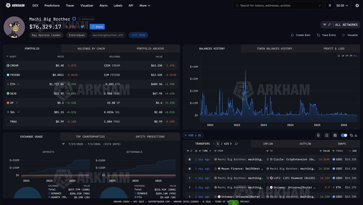Click the Share button
The height and width of the screenshot is (205, 363).
pos(97,27)
